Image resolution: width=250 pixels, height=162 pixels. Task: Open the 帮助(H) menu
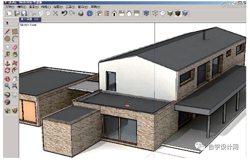(x=95, y=7)
